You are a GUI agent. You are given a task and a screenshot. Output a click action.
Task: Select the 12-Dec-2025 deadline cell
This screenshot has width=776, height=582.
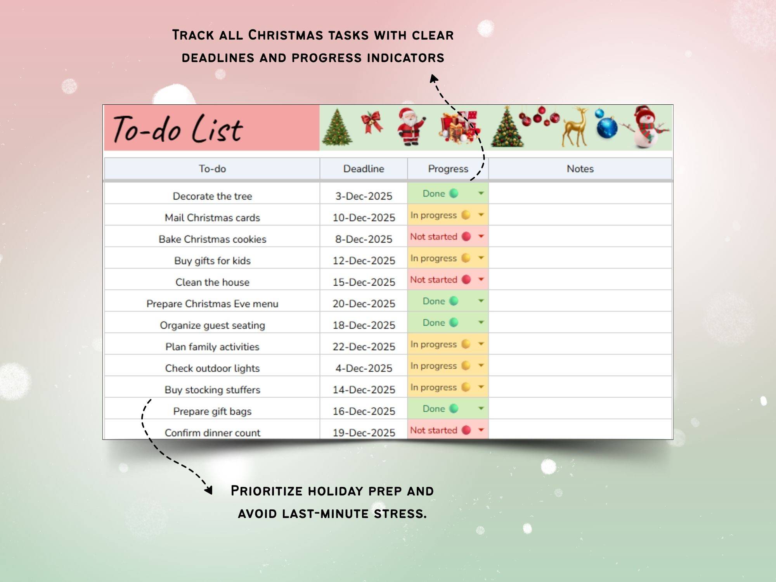pos(364,260)
